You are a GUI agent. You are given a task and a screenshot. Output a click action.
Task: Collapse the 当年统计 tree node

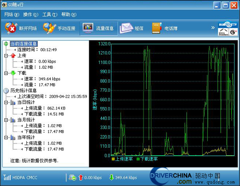(6, 137)
